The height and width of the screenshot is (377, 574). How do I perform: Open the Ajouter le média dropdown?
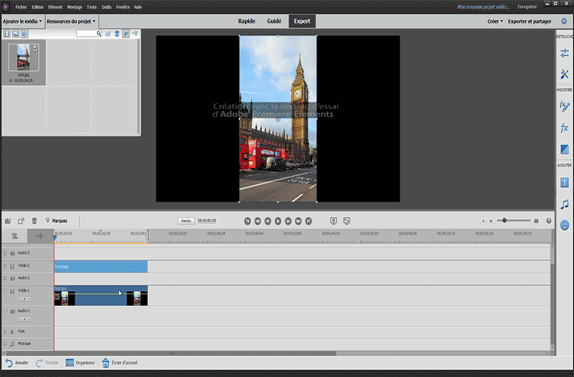coord(22,22)
